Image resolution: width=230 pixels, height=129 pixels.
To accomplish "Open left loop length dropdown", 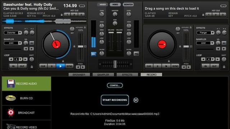I will click(x=20, y=59).
